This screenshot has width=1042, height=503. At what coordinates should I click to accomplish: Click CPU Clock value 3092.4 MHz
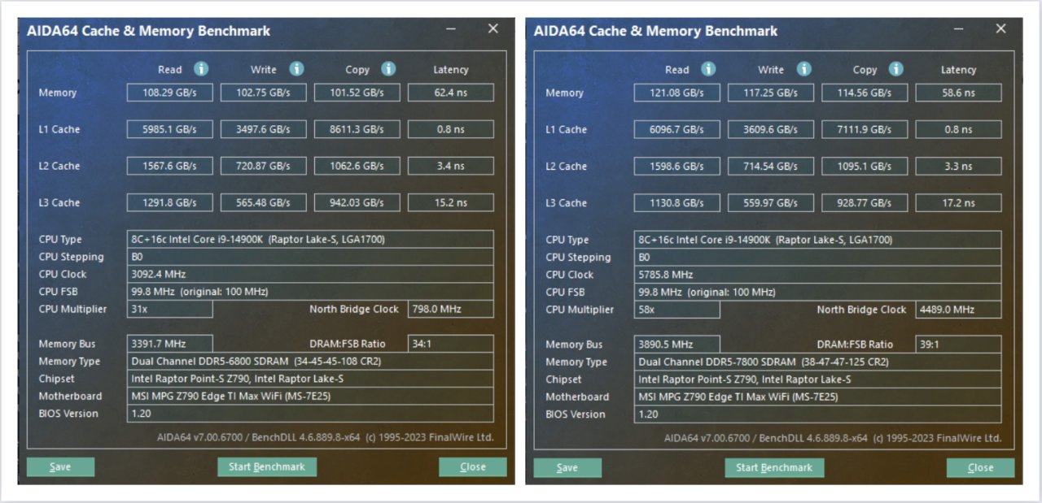[x=310, y=274]
